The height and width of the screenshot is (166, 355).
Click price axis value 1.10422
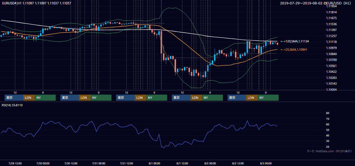(331, 72)
